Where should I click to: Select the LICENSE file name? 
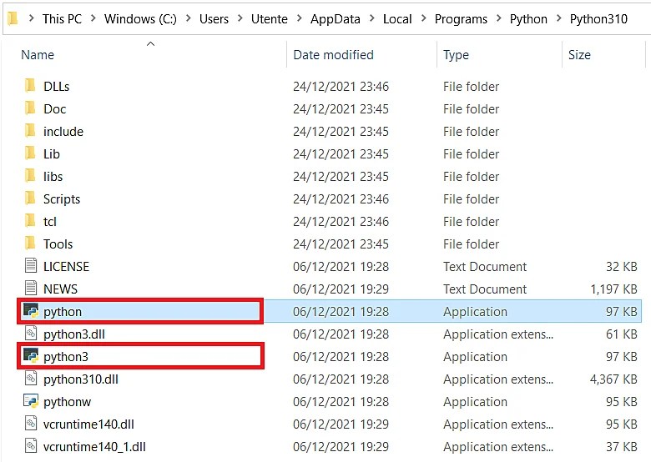[x=66, y=266]
